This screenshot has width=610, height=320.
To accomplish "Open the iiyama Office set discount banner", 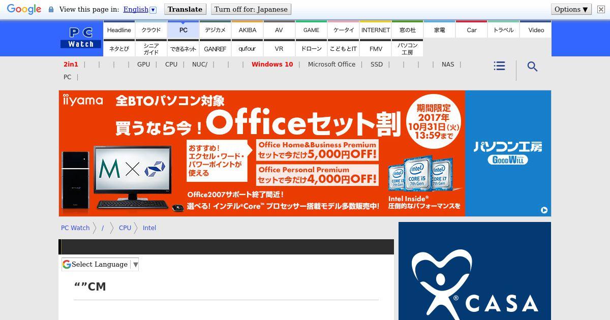I will point(262,153).
